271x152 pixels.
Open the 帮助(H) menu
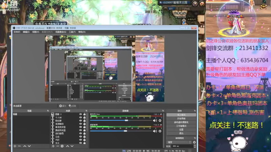(x=82, y=32)
